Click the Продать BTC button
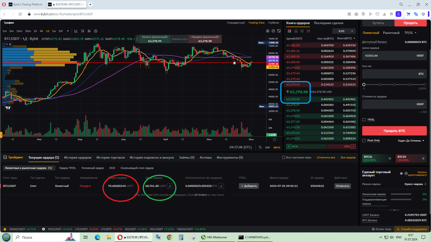Image resolution: width=431 pixels, height=242 pixels. coord(394,131)
